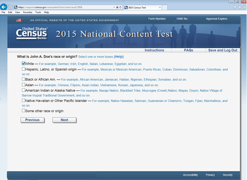Click the browser Back arrow button
This screenshot has width=247, height=180.
click(x=4, y=7)
